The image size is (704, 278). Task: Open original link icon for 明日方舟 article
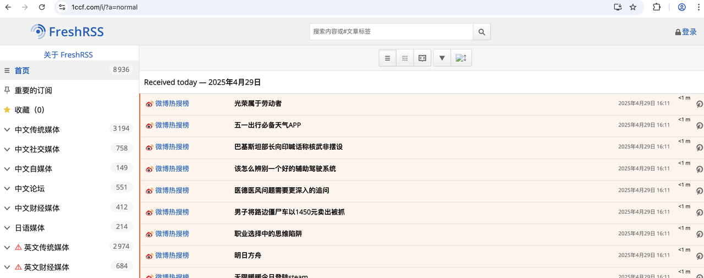coord(700,256)
